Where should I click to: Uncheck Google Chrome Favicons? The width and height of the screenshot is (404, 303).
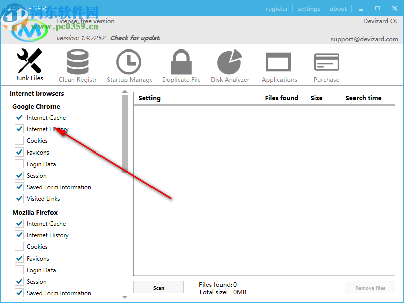click(19, 153)
